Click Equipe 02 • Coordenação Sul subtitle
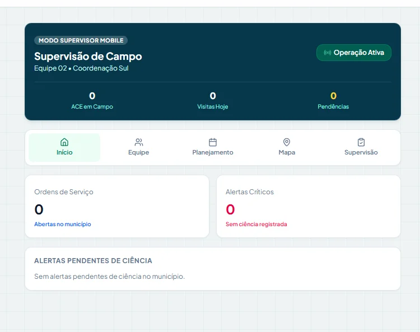Image resolution: width=420 pixels, height=332 pixels. (x=81, y=68)
